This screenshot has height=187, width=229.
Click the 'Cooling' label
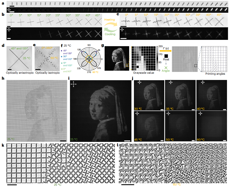click(110, 34)
